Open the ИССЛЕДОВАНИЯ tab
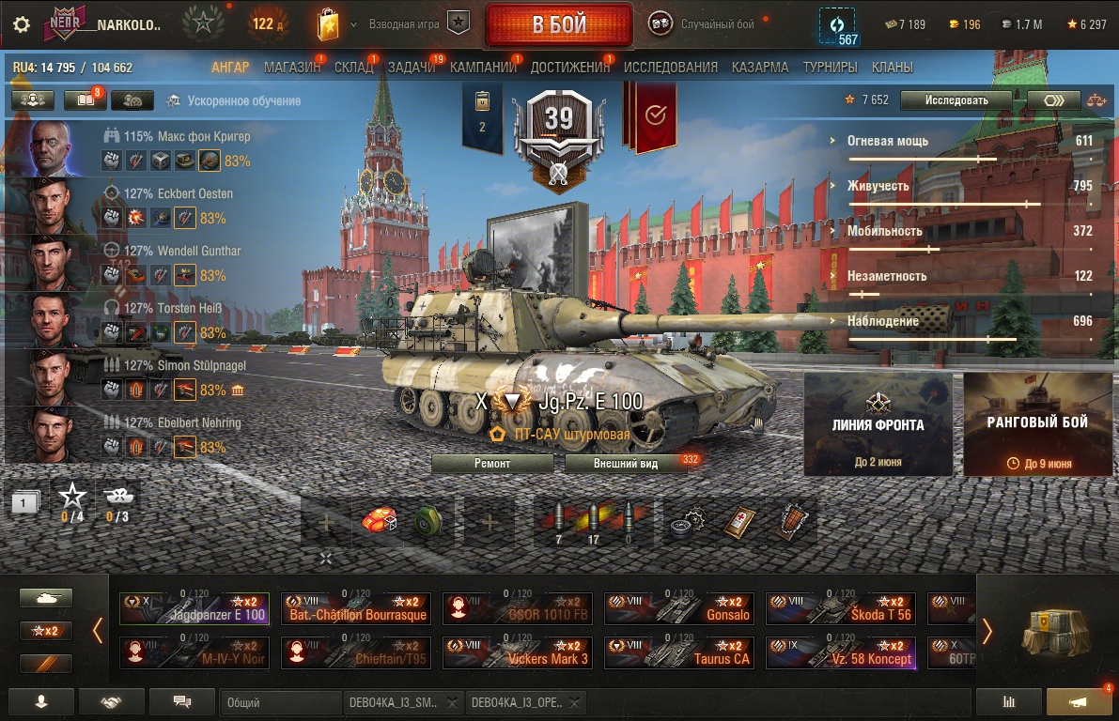The height and width of the screenshot is (721, 1119). (670, 67)
